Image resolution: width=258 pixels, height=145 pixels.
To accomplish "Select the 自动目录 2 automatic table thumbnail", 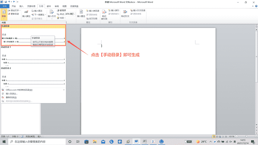I will (x=33, y=77).
